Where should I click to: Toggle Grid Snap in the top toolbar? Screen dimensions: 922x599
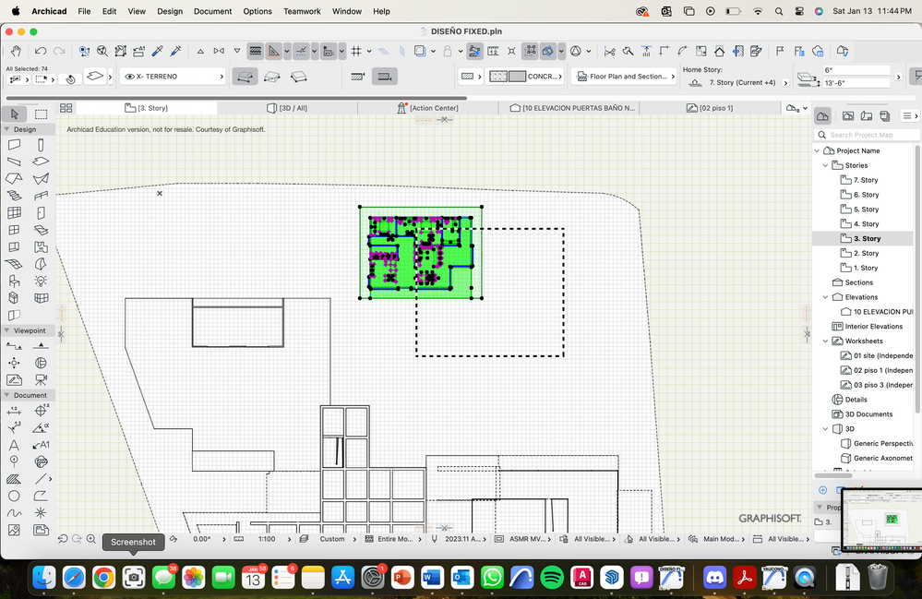point(357,51)
